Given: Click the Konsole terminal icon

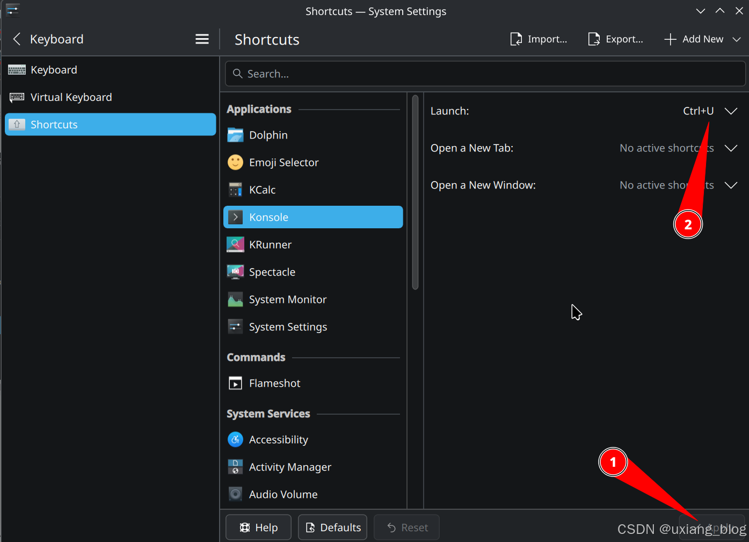Looking at the screenshot, I should [235, 217].
